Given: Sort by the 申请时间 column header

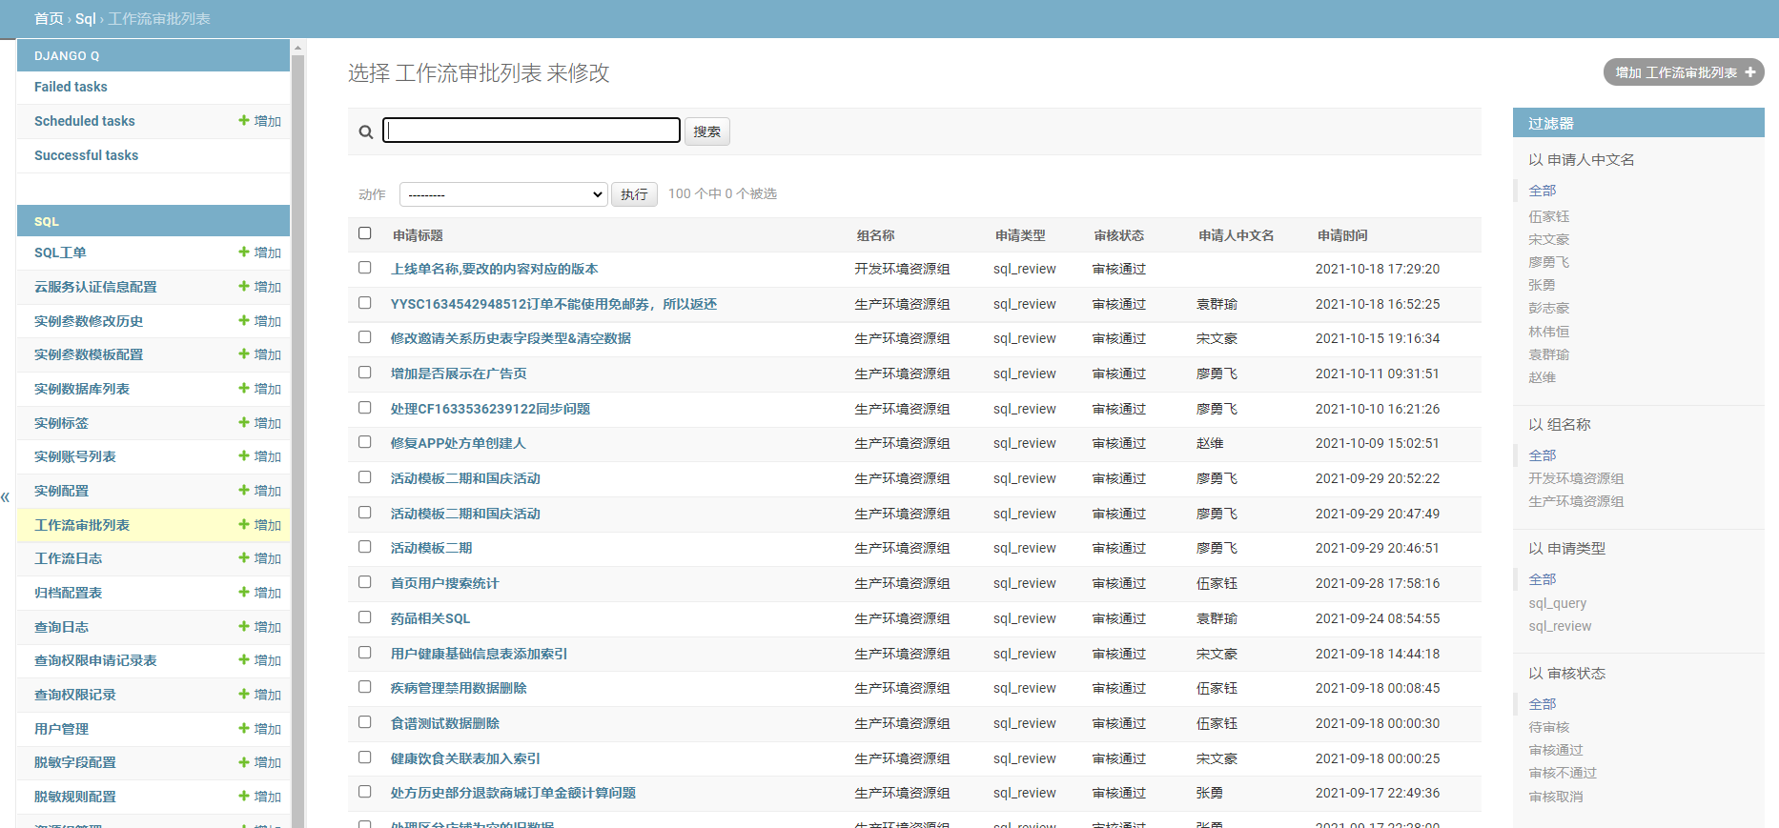Looking at the screenshot, I should 1342,235.
